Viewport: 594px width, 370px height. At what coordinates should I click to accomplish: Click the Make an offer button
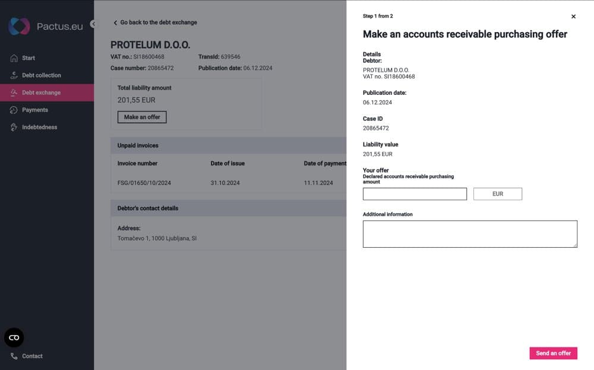(141, 117)
